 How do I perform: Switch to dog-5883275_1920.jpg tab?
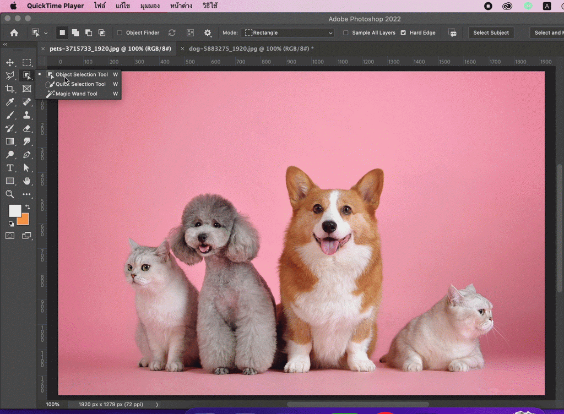pos(251,48)
